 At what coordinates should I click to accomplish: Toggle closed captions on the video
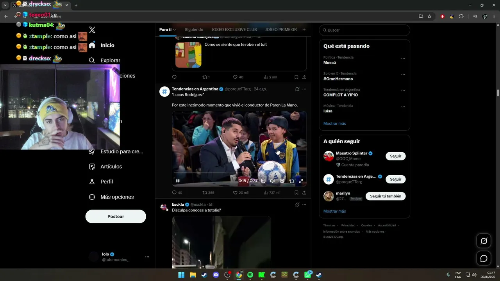coord(263,181)
